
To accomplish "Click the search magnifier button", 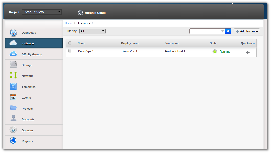I will click(x=228, y=31).
